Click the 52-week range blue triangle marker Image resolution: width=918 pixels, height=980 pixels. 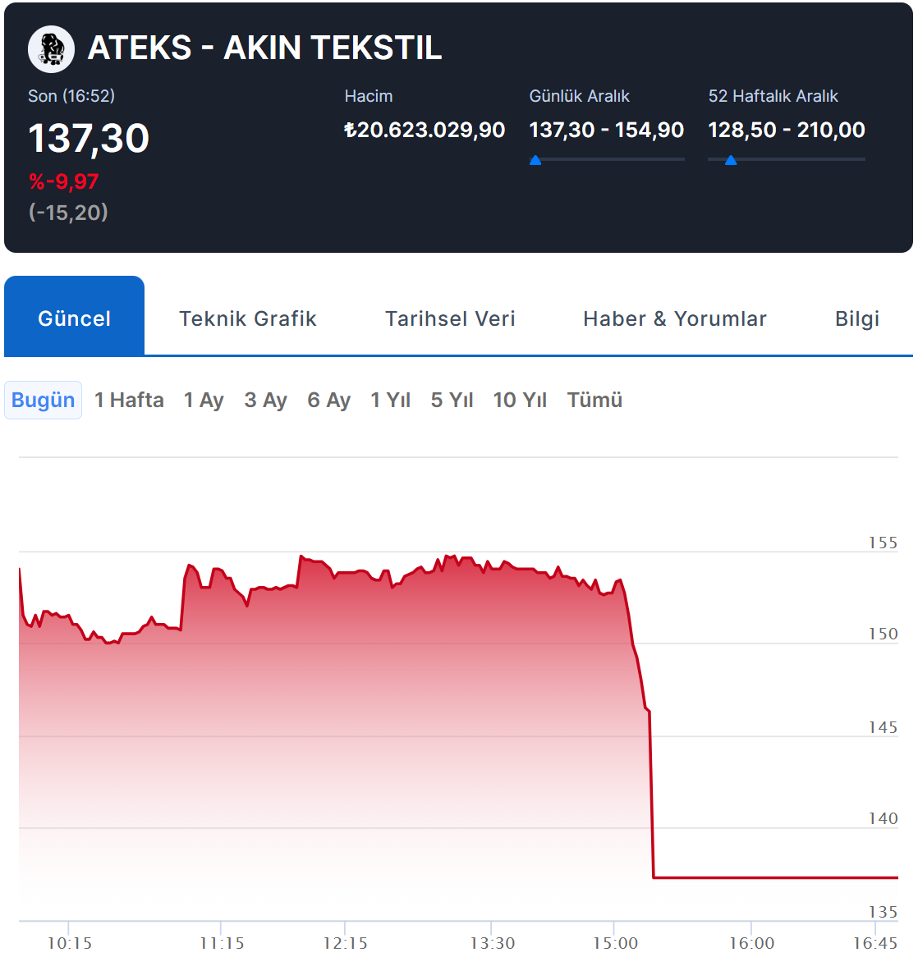(731, 160)
